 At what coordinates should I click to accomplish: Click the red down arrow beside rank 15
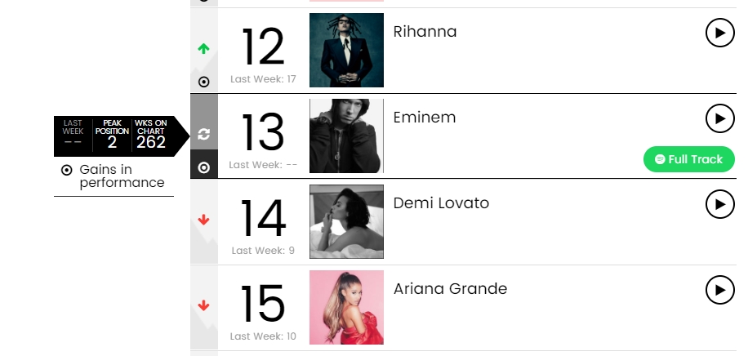pyautogui.click(x=204, y=305)
